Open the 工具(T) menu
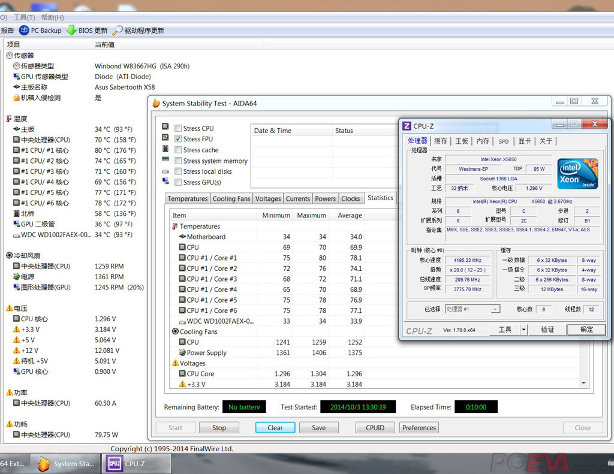Viewport: 614px width, 474px height. pyautogui.click(x=24, y=17)
